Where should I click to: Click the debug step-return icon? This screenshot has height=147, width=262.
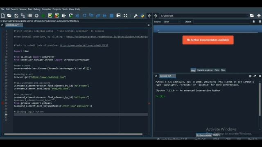tap(98, 16)
